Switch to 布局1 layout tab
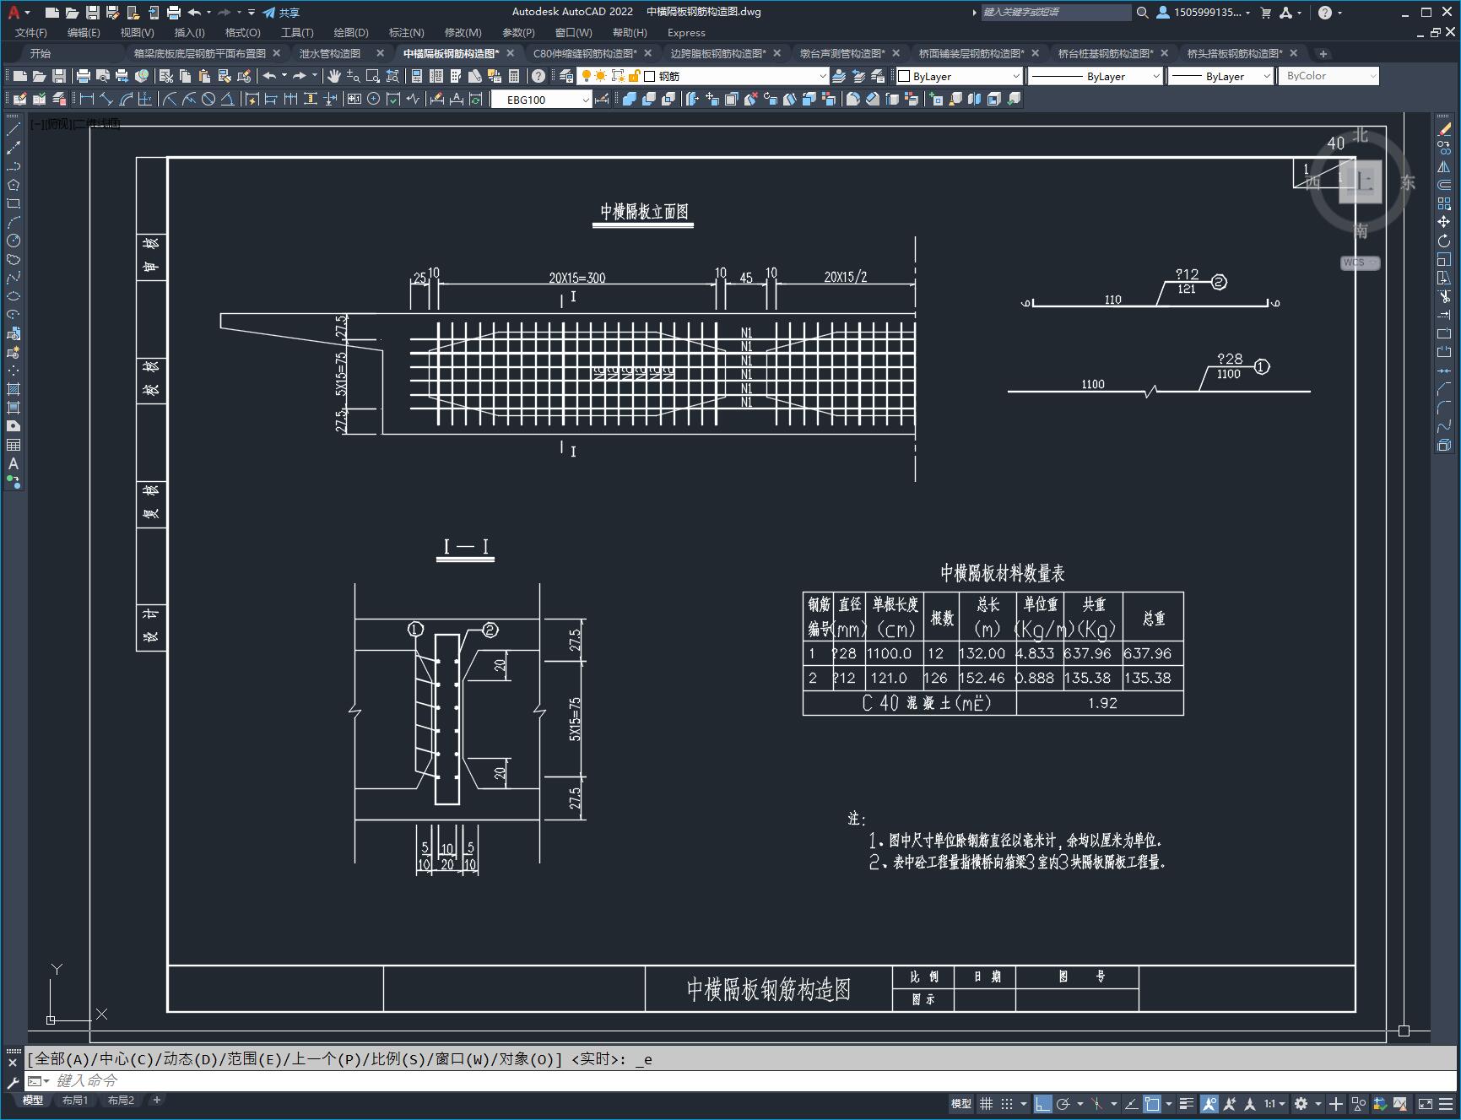Screen dimensions: 1461x1120 [75, 1100]
